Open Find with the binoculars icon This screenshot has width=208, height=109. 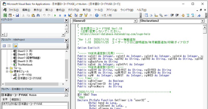38,15
